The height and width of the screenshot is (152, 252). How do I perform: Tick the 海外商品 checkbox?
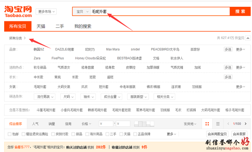tap(87, 134)
